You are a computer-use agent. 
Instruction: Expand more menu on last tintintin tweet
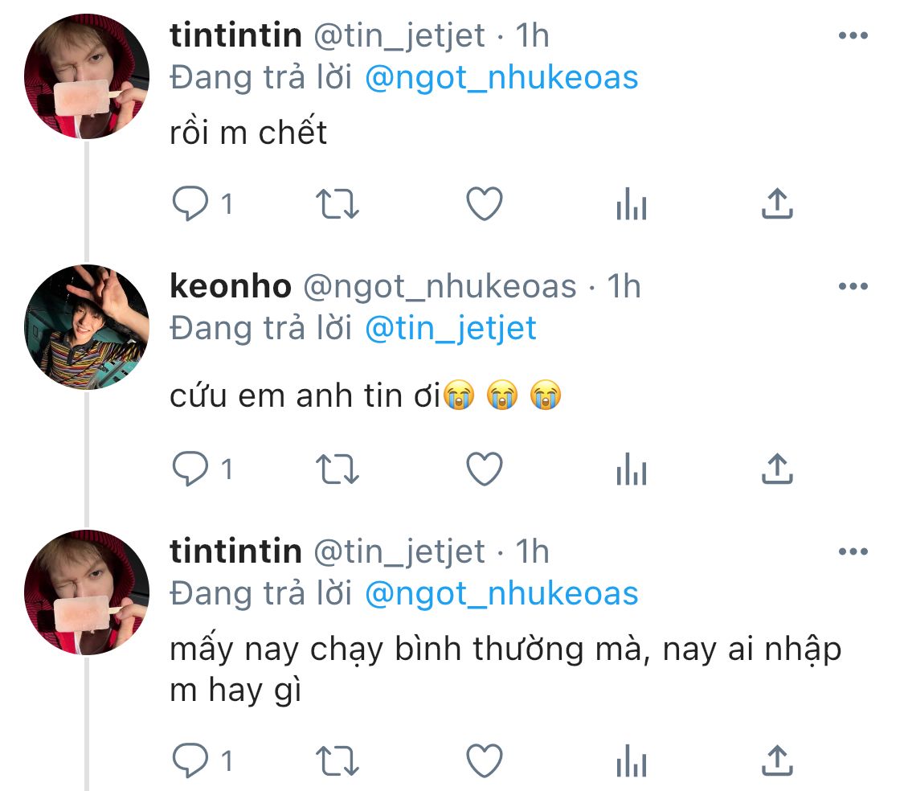point(853,551)
